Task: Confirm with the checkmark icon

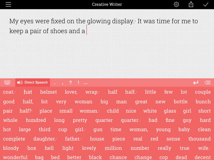Action: click(206, 4)
